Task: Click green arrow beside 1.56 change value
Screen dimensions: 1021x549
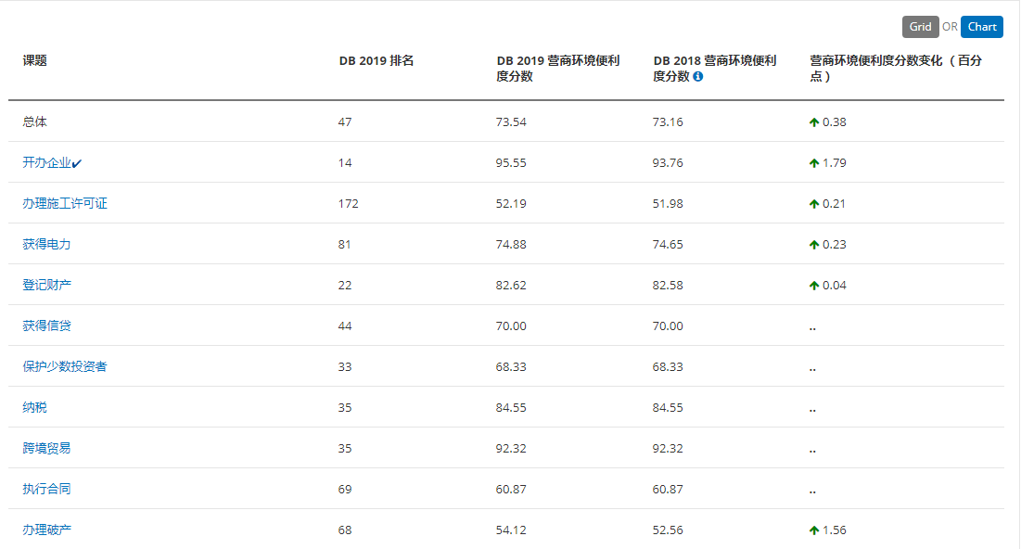Action: pyautogui.click(x=814, y=530)
